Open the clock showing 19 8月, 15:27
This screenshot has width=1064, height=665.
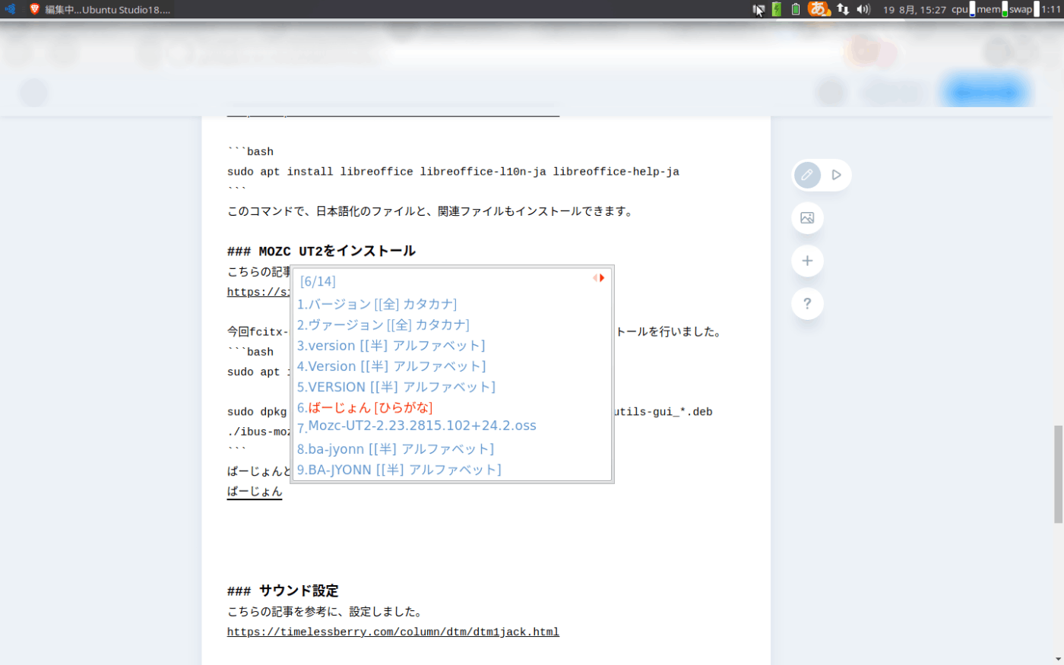tap(914, 10)
